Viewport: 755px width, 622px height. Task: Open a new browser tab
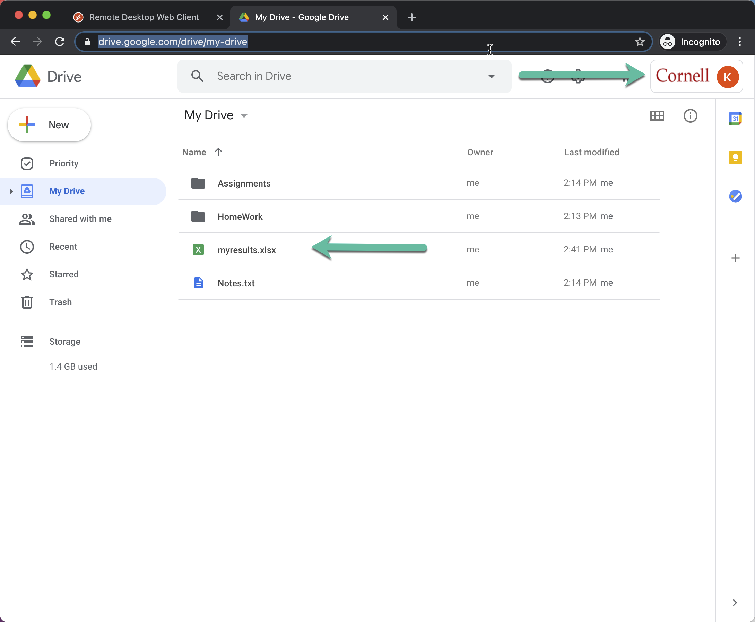pyautogui.click(x=411, y=17)
